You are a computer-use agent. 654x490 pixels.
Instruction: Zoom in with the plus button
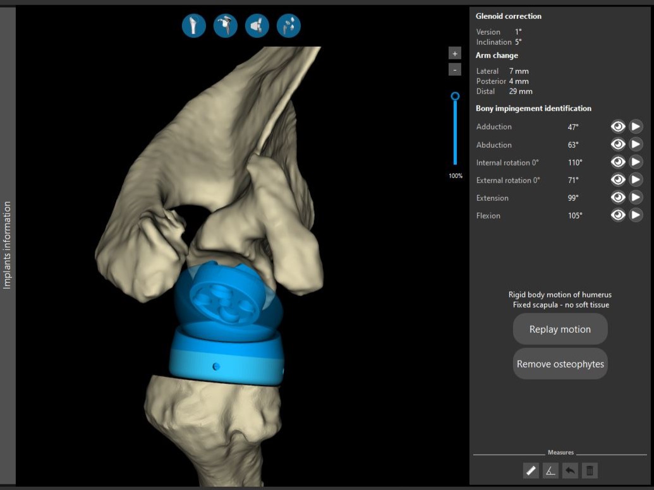click(x=455, y=54)
